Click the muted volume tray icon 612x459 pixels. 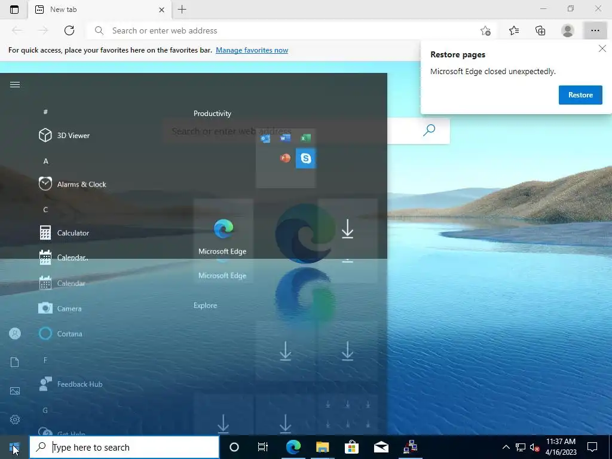coord(535,447)
